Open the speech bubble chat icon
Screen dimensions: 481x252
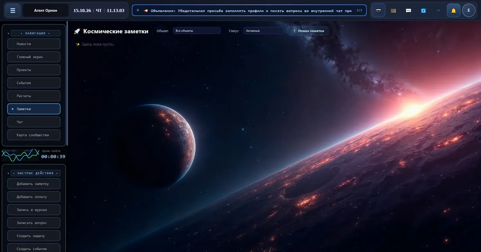(x=409, y=11)
